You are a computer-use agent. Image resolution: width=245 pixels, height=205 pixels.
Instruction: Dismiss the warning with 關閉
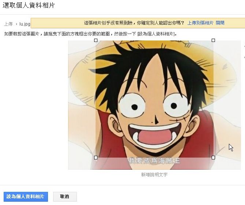[x=220, y=23]
